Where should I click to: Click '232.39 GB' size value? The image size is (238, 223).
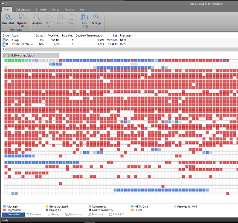(x=112, y=40)
